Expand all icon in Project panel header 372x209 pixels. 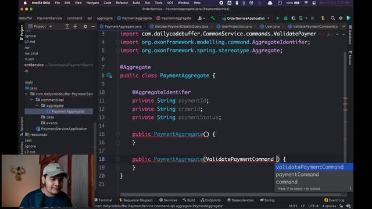(x=67, y=27)
